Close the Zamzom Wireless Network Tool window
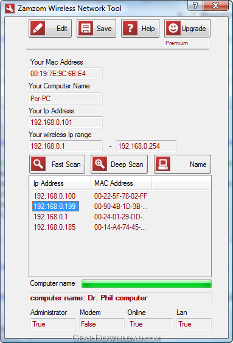Screen dimensions: 233x343 tap(215, 5)
